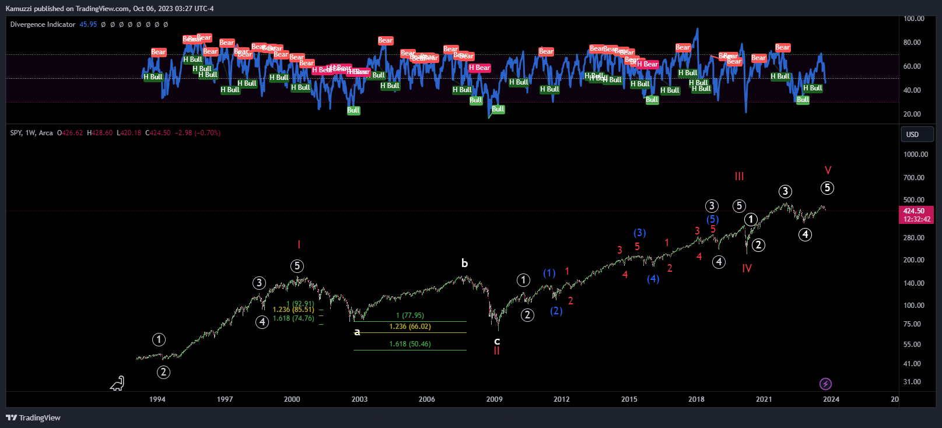The width and height of the screenshot is (942, 428).
Task: Select the white corrective label b
Action: [464, 263]
